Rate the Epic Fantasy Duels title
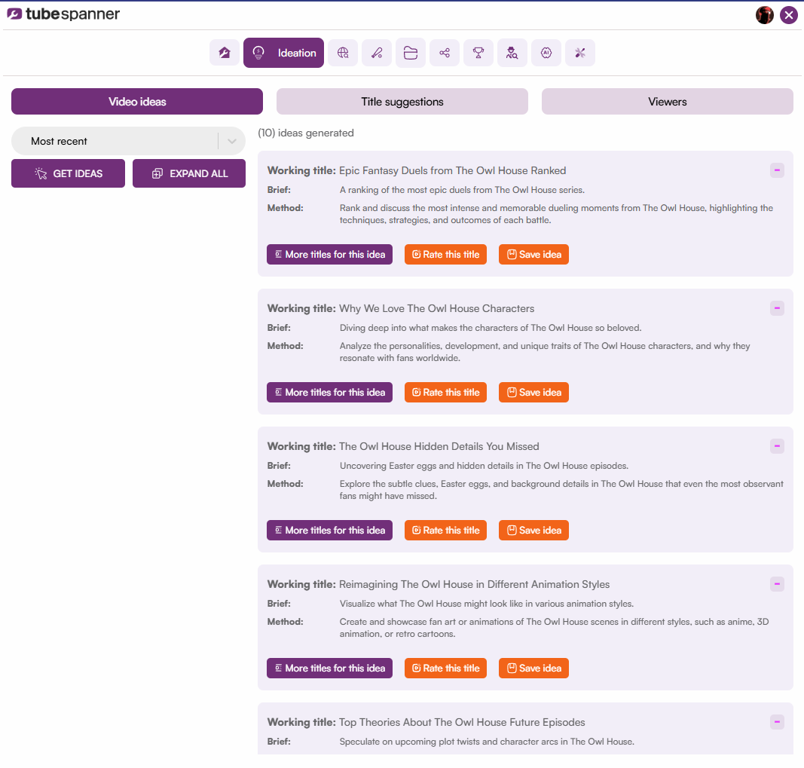Viewport: 804px width, 768px height. click(445, 255)
